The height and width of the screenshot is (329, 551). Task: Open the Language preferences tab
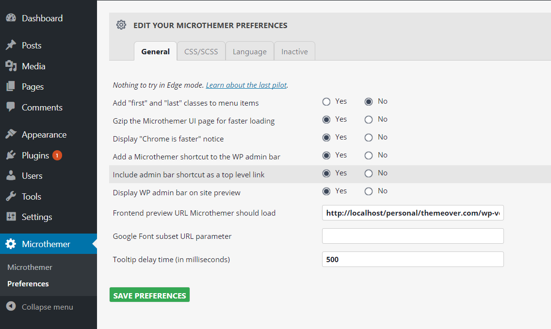coord(249,51)
